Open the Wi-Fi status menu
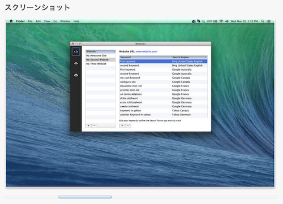The width and height of the screenshot is (283, 204). [221, 21]
